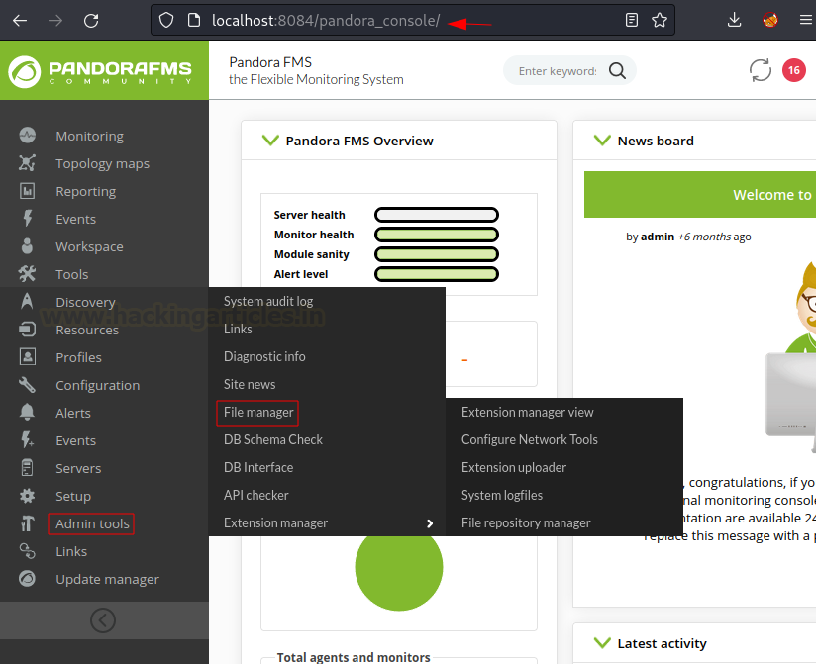
Task: Click the Topology maps network icon
Action: point(27,163)
